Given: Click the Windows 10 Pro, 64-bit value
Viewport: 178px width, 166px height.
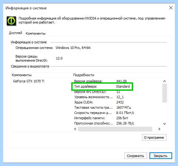Looking at the screenshot, I should 73,48.
